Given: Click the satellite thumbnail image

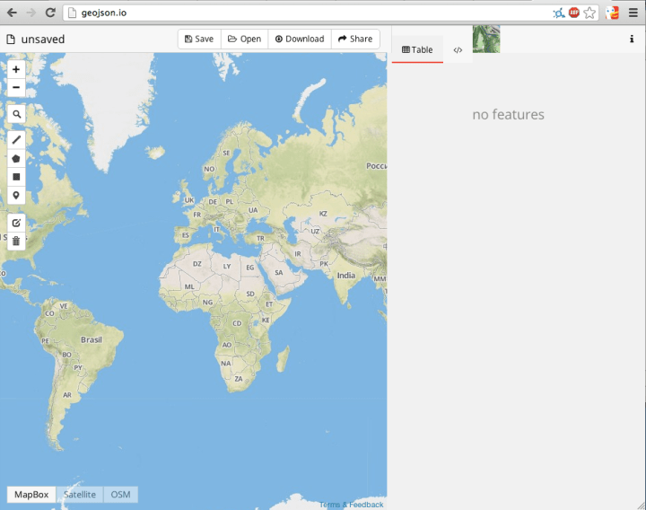Looking at the screenshot, I should coord(486,39).
